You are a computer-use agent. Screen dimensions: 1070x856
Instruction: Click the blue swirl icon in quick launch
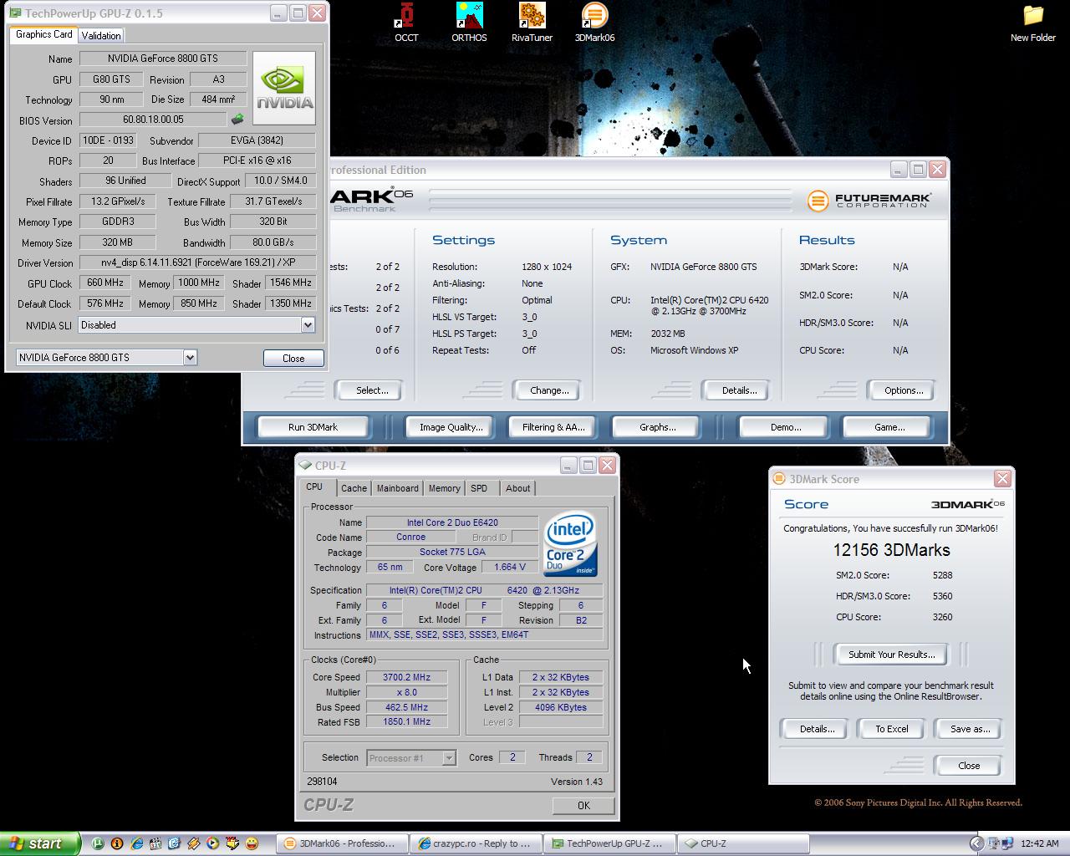click(x=174, y=843)
